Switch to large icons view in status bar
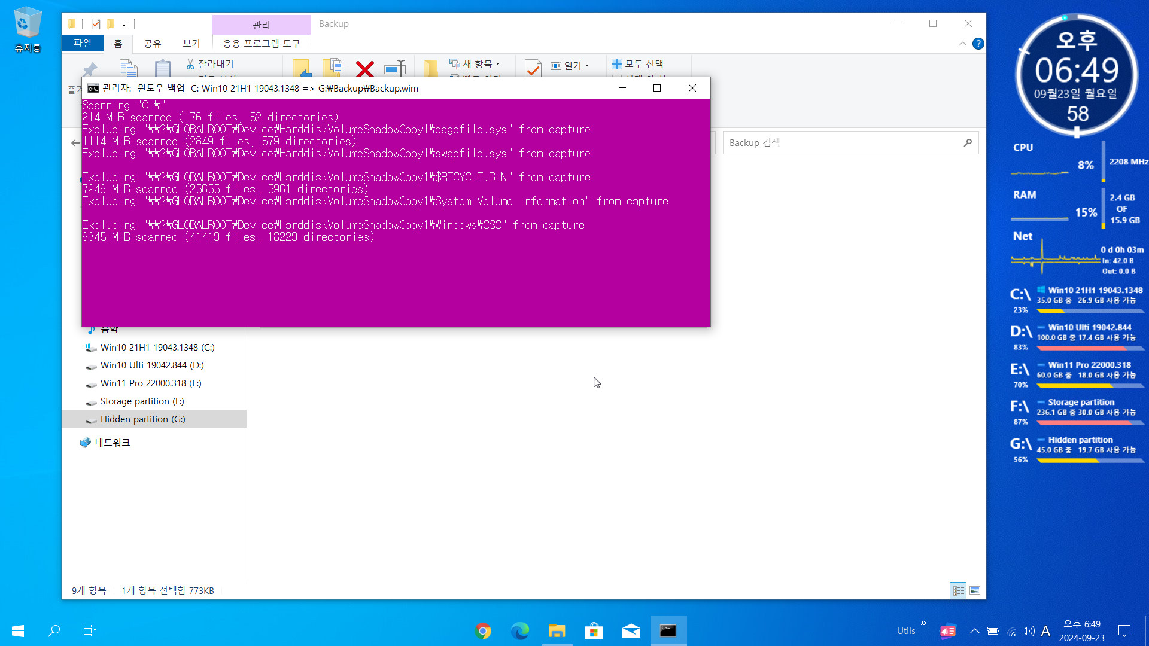This screenshot has width=1149, height=646. coord(975,590)
